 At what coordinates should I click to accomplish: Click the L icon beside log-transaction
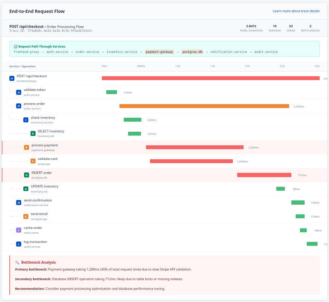(19, 244)
